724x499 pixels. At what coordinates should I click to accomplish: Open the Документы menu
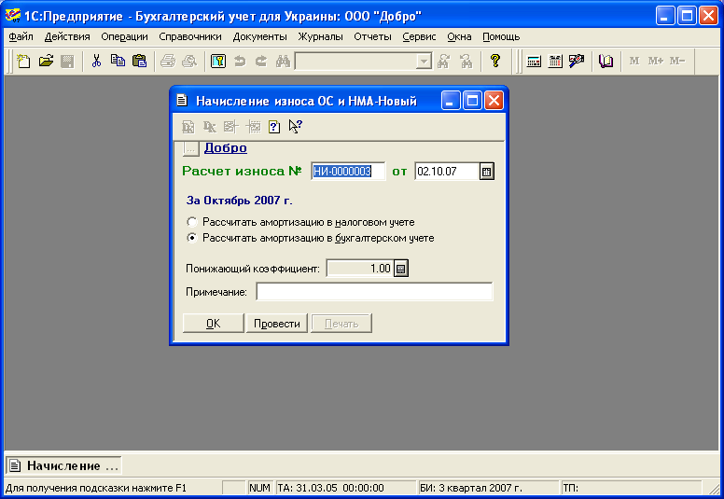click(259, 36)
